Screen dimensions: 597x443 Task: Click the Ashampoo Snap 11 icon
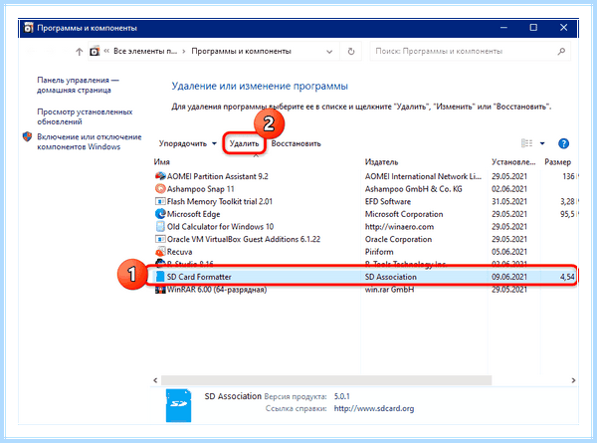[x=160, y=188]
